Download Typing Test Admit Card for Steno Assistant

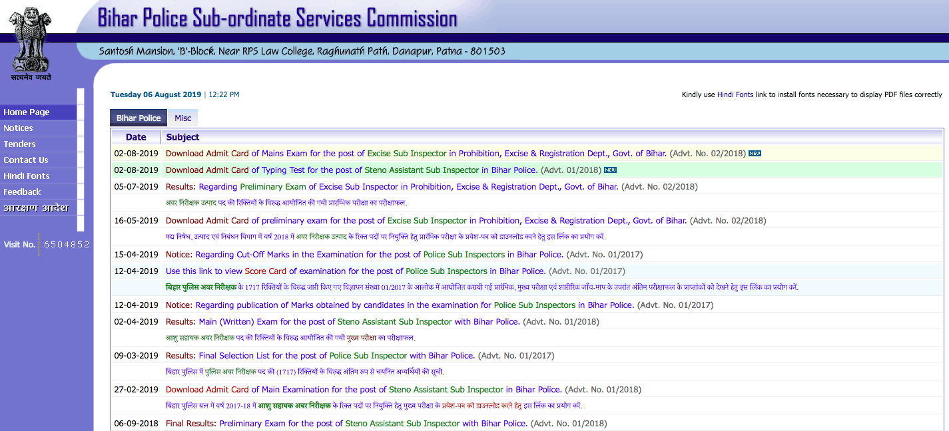[x=351, y=170]
